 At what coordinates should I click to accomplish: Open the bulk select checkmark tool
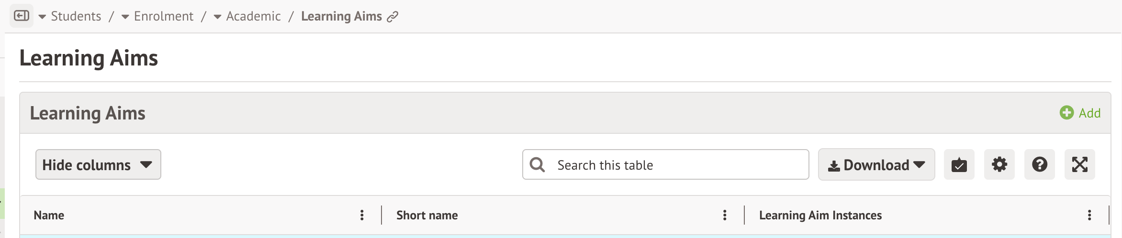point(959,165)
